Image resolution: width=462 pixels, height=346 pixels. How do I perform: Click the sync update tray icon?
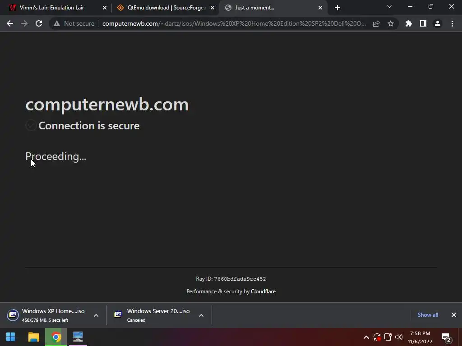pyautogui.click(x=377, y=337)
